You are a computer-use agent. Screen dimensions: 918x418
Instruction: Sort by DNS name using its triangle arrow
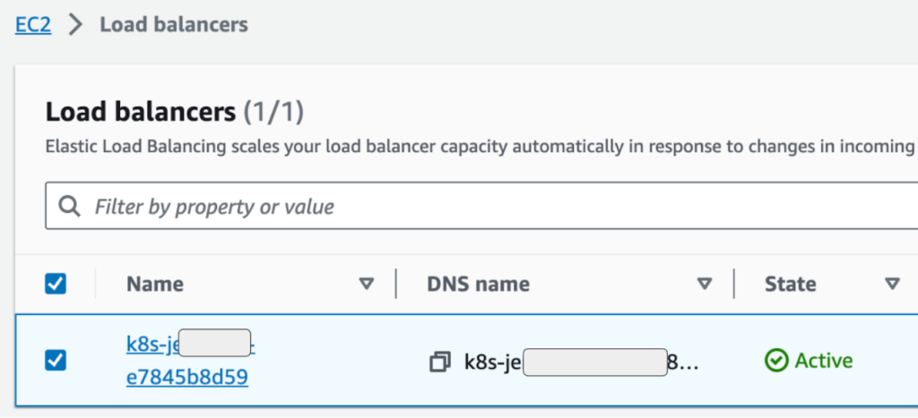705,284
